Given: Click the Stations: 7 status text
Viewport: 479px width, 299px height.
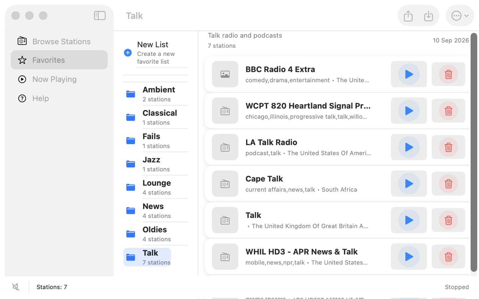Looking at the screenshot, I should pyautogui.click(x=52, y=287).
